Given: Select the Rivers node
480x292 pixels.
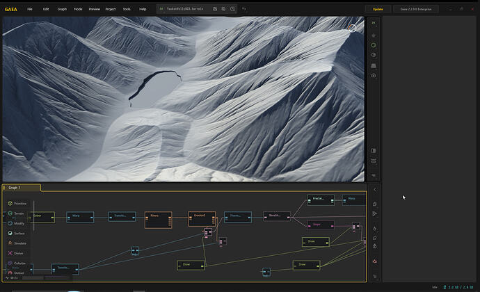Looking at the screenshot, I should click(x=159, y=220).
